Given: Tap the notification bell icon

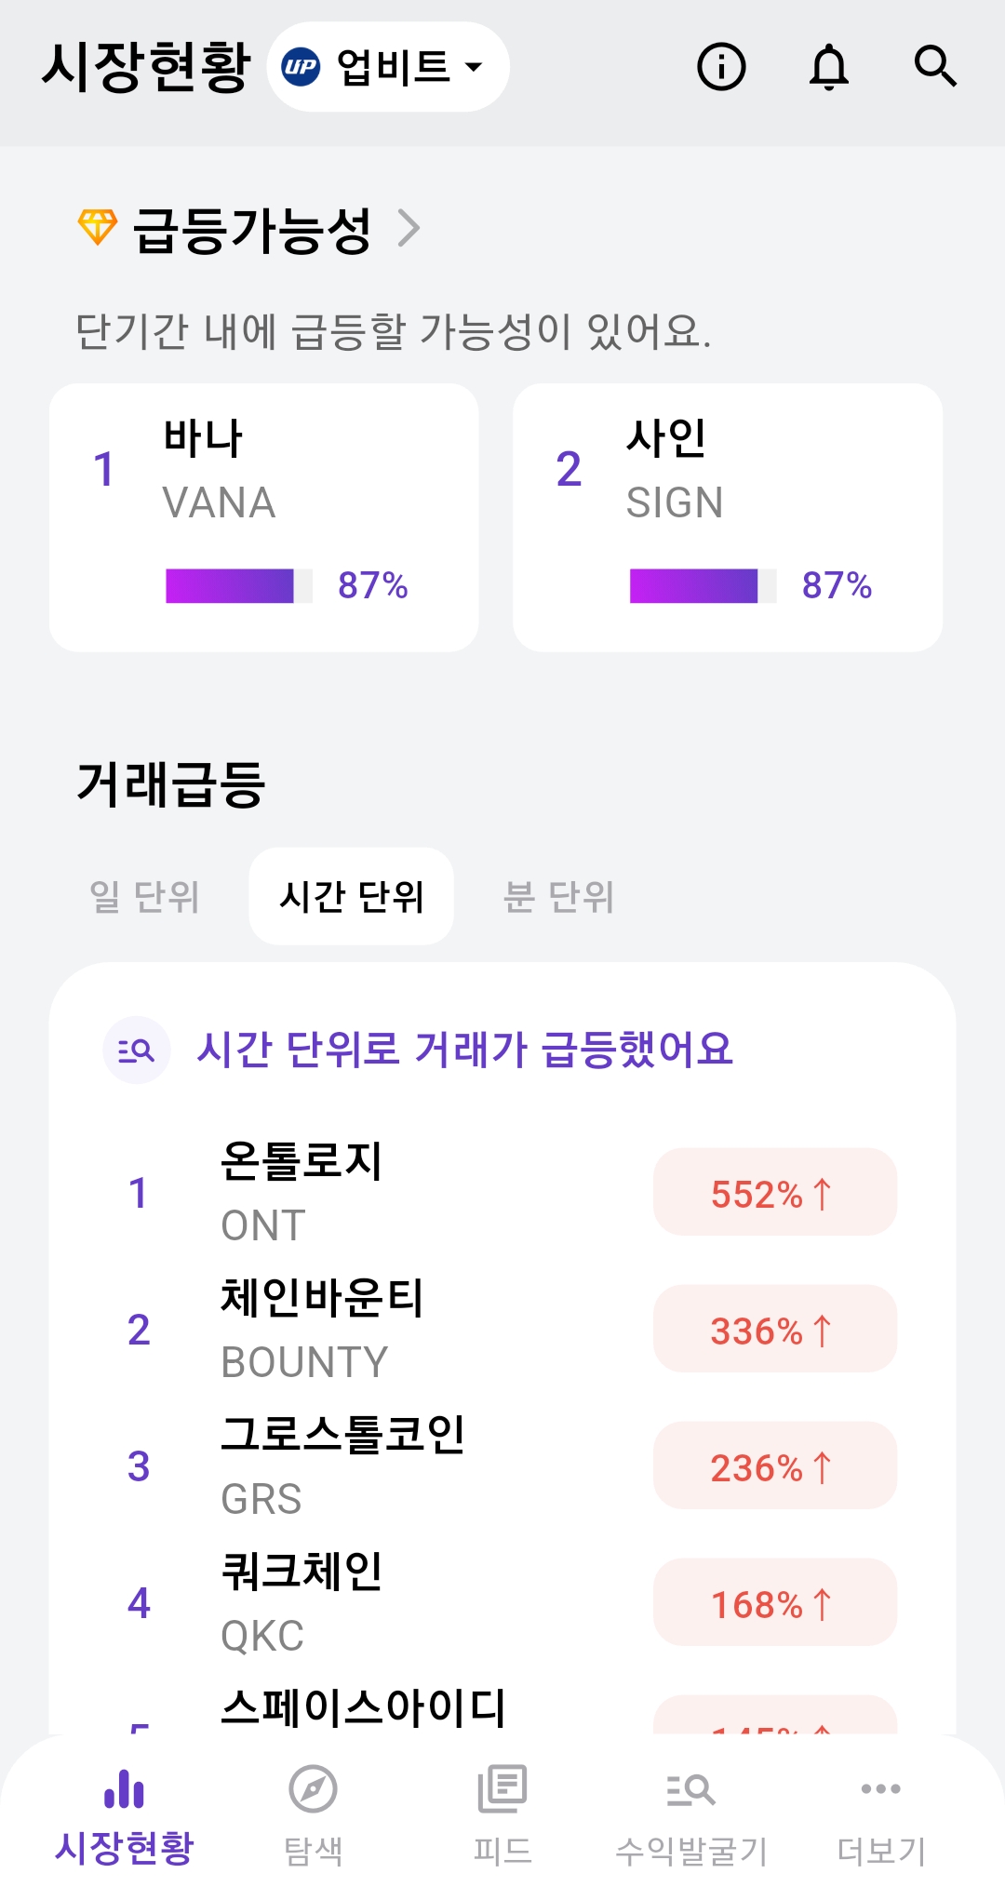Looking at the screenshot, I should click(x=828, y=67).
